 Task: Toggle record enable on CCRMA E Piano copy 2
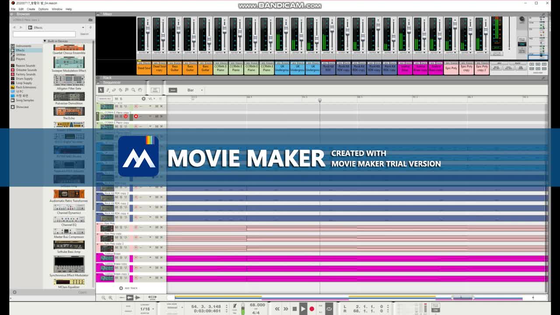click(136, 116)
